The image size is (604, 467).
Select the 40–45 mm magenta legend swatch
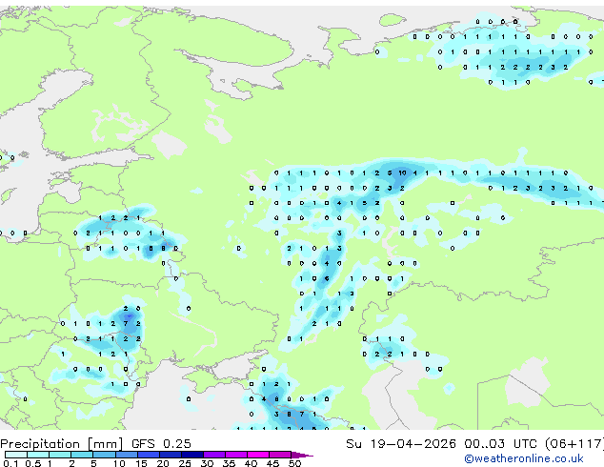click(x=258, y=455)
